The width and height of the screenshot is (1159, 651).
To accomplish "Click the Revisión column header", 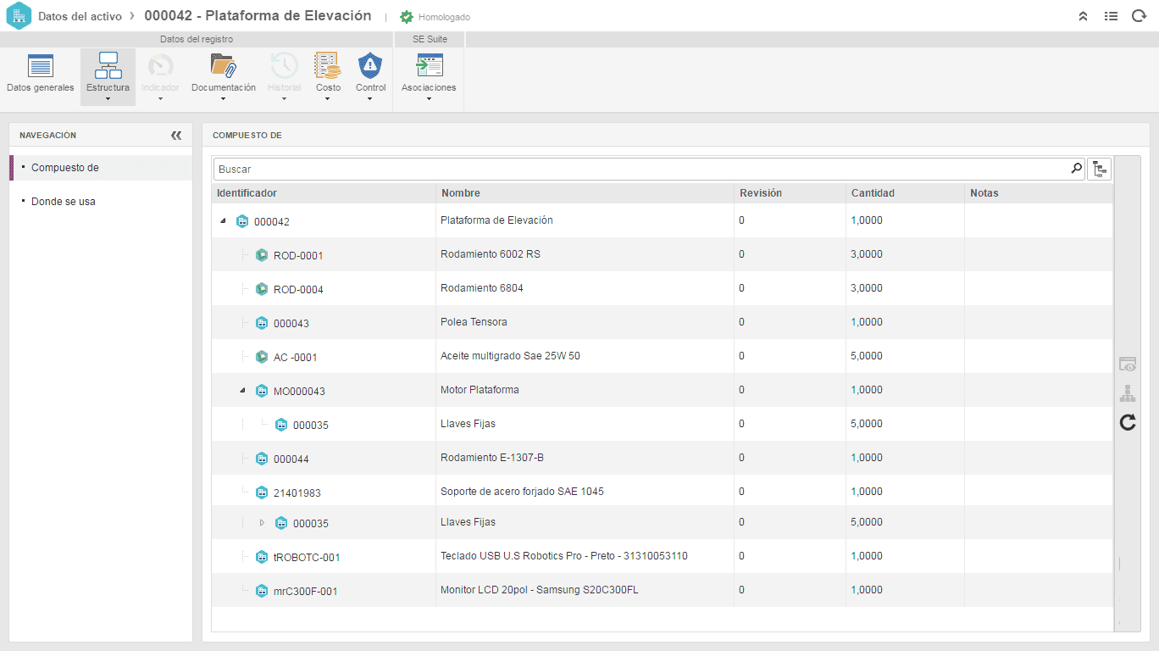I will coord(790,193).
